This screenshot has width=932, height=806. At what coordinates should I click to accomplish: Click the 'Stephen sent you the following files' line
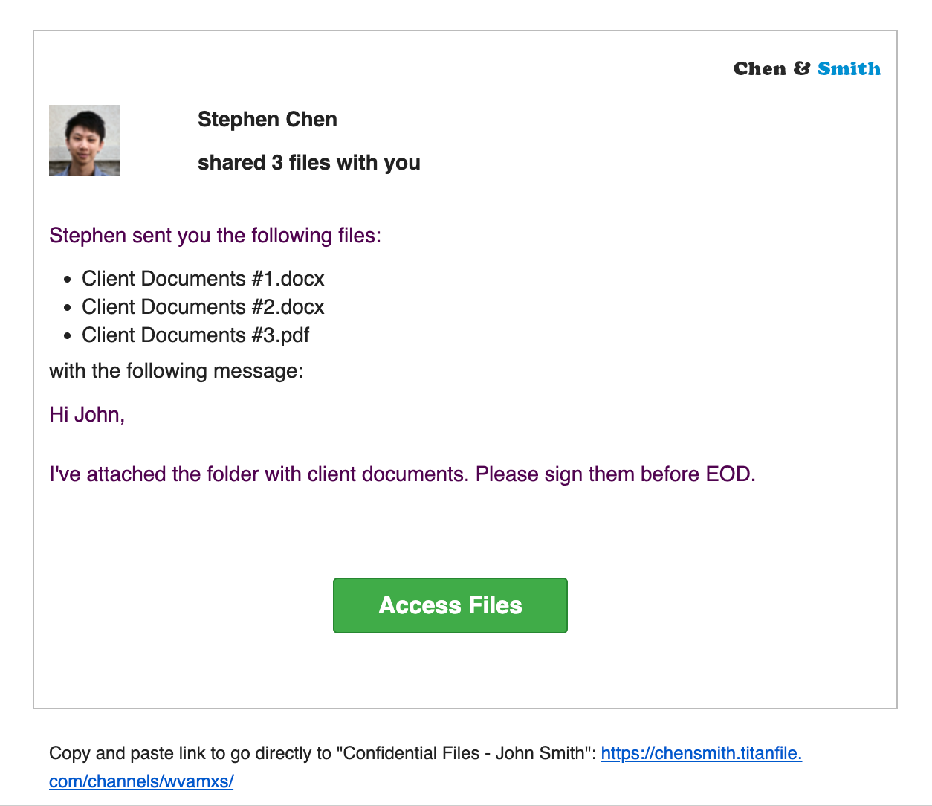click(215, 236)
